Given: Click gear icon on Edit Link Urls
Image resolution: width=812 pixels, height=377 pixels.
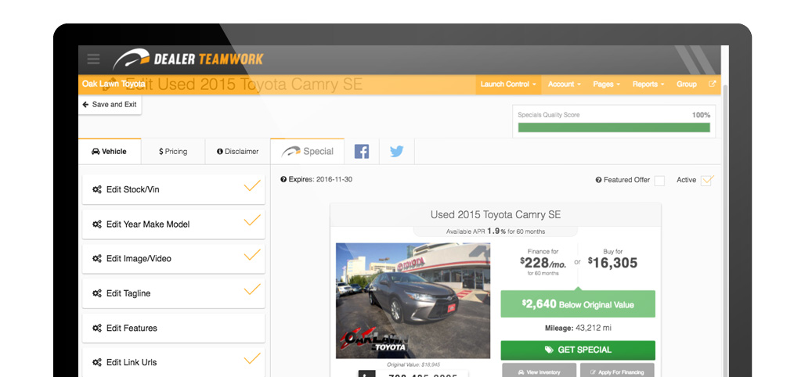Looking at the screenshot, I should [97, 362].
